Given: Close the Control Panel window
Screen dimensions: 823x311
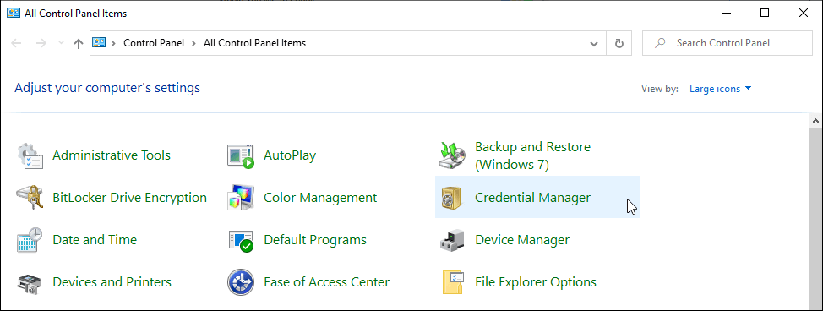Looking at the screenshot, I should pos(803,14).
